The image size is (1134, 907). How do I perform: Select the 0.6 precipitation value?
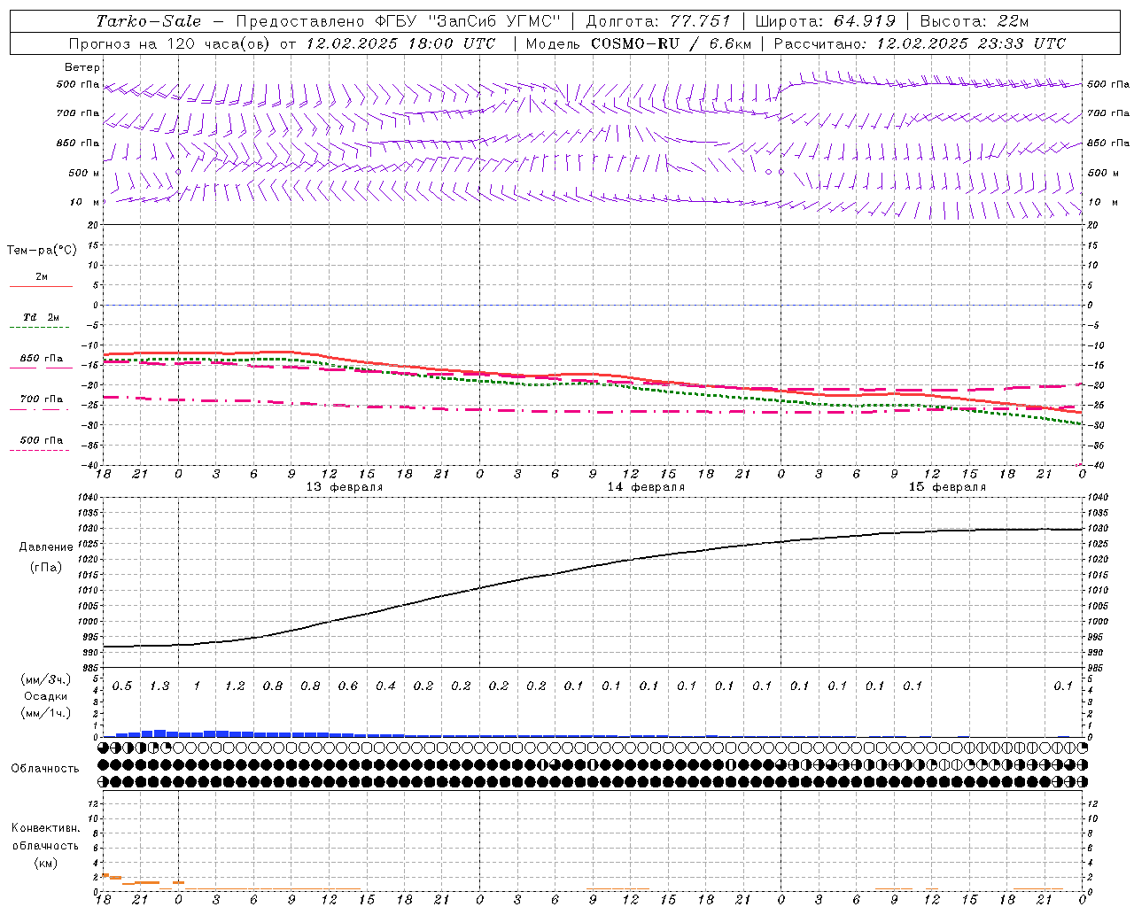pos(348,686)
